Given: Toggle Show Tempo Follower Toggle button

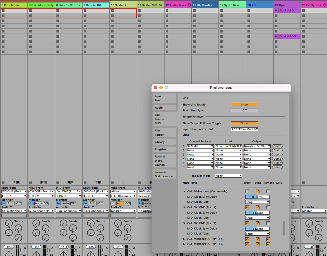Looking at the screenshot, I should coord(245,123).
